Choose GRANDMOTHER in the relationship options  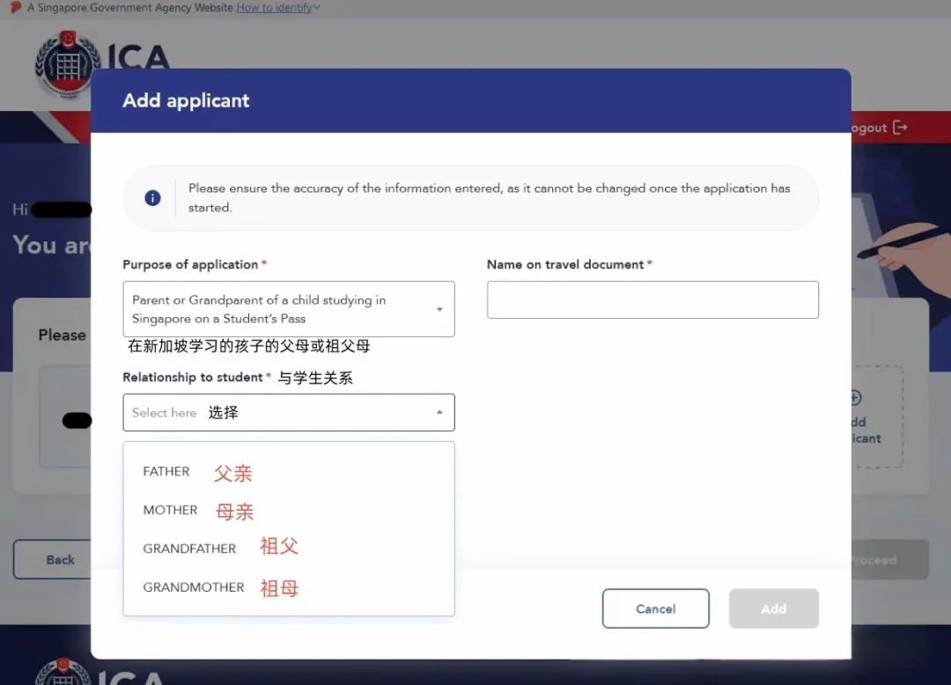coord(193,587)
